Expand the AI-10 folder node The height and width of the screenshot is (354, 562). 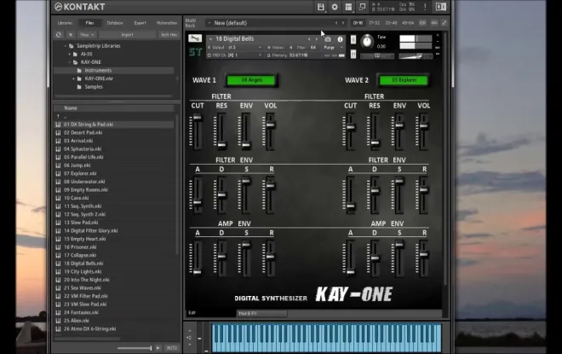[x=69, y=55]
